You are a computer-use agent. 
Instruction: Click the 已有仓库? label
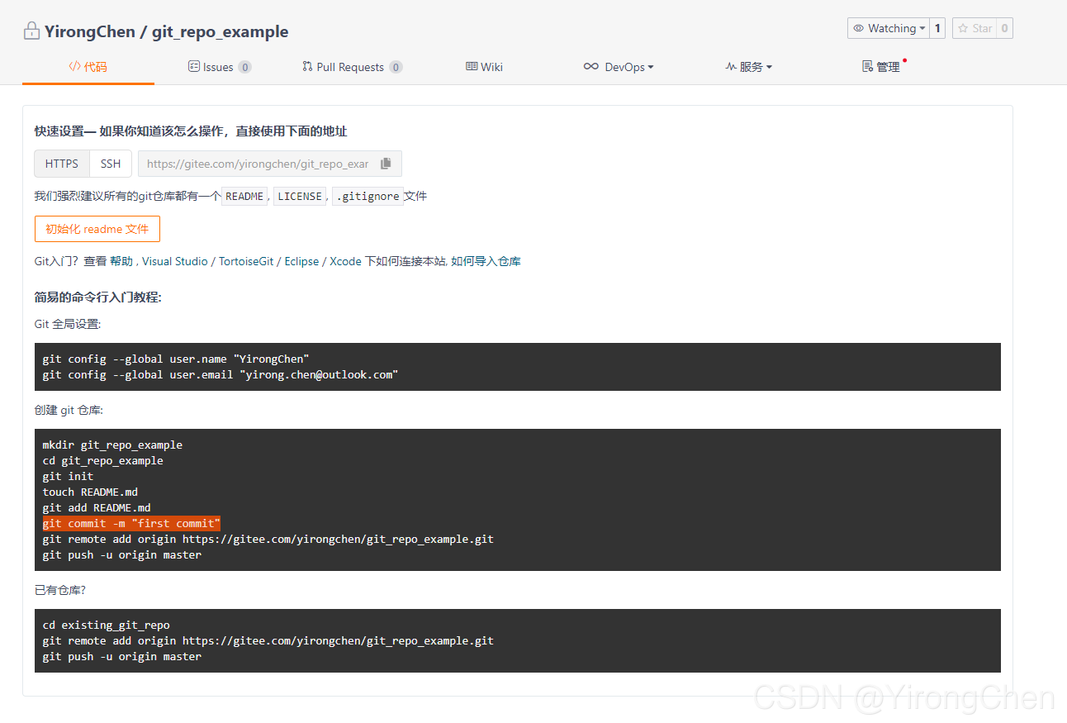tap(60, 590)
